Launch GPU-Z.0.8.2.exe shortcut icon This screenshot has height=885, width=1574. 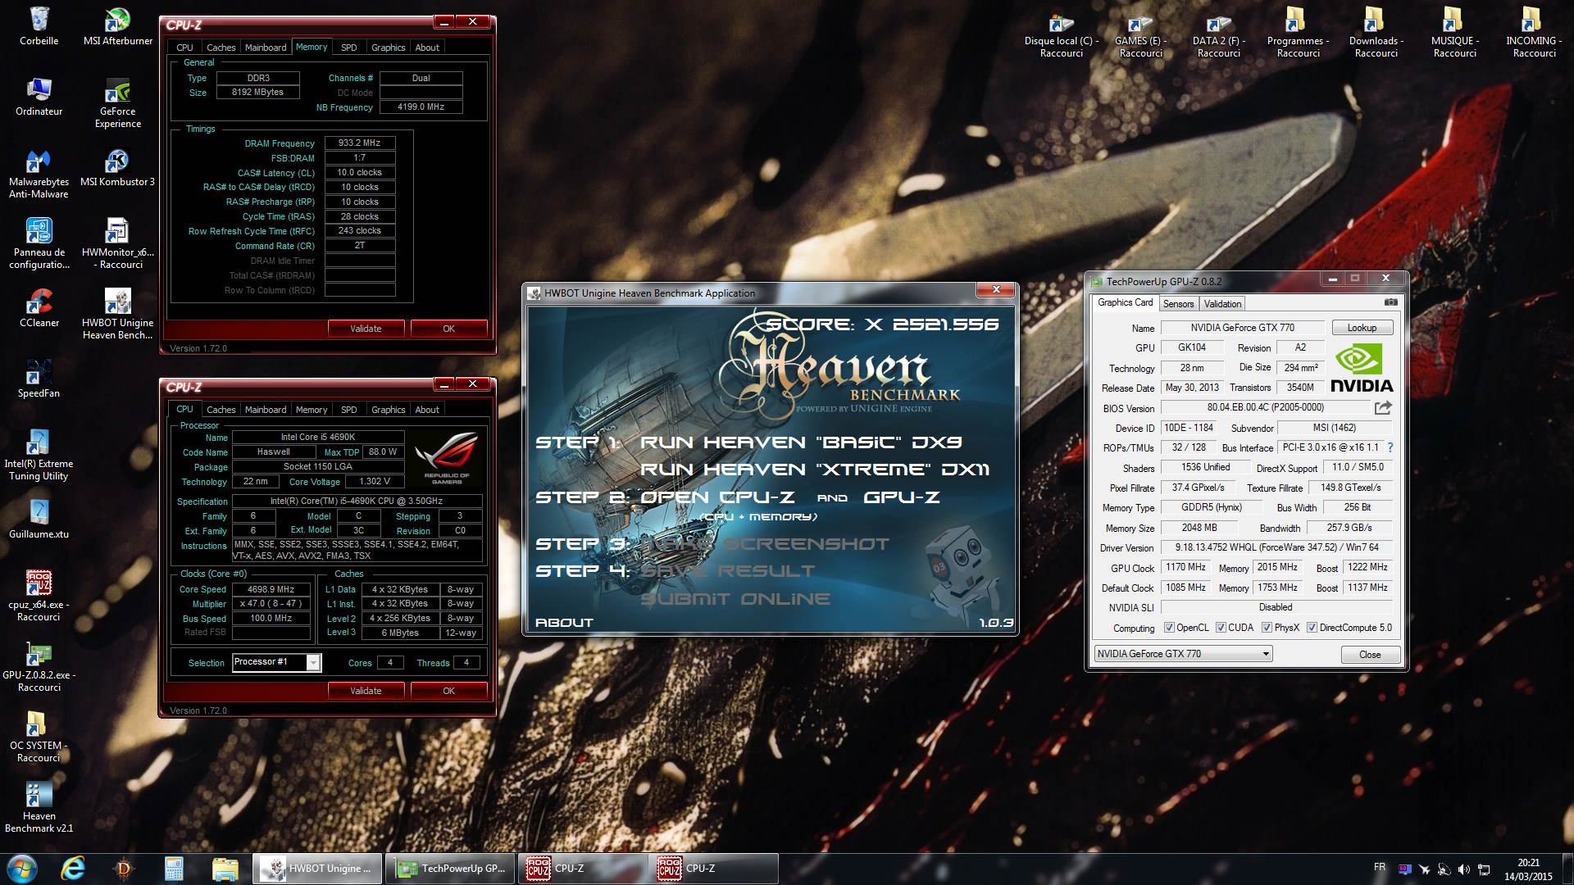pos(39,667)
